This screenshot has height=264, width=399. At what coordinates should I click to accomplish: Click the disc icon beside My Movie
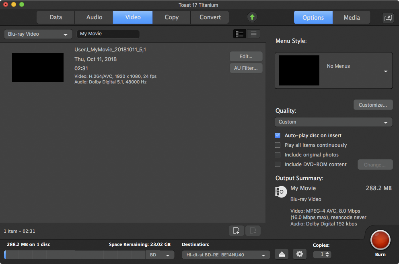pyautogui.click(x=281, y=192)
